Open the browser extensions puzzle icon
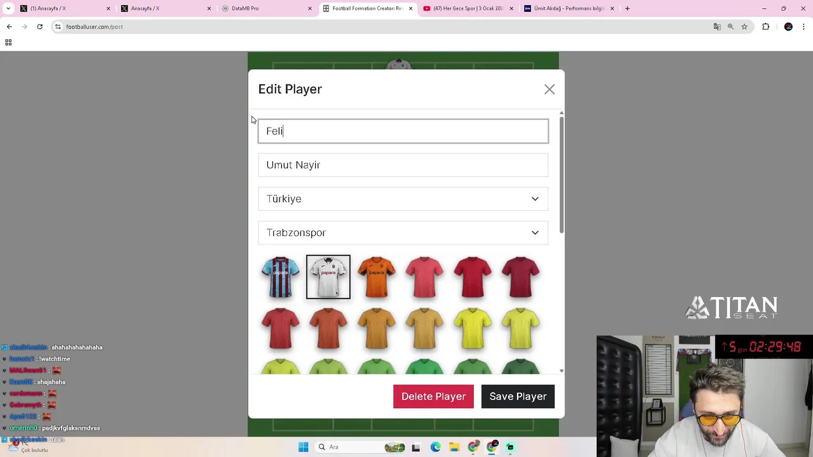This screenshot has height=457, width=813. (765, 27)
